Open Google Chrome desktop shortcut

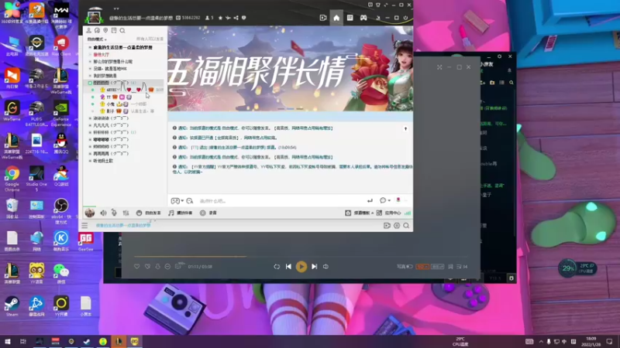click(12, 178)
